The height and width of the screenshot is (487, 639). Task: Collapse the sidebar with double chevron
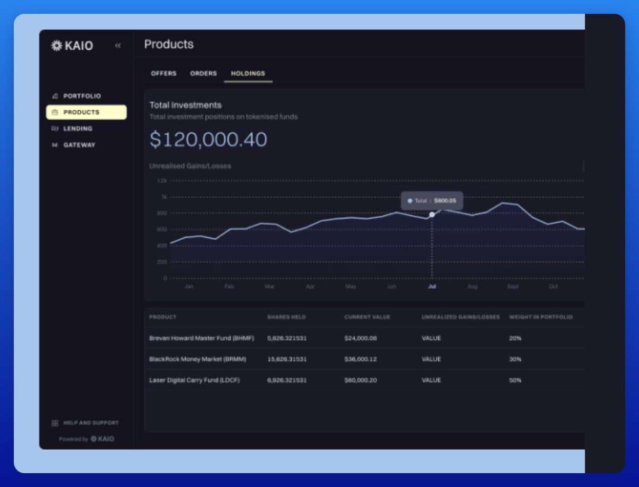pos(118,46)
